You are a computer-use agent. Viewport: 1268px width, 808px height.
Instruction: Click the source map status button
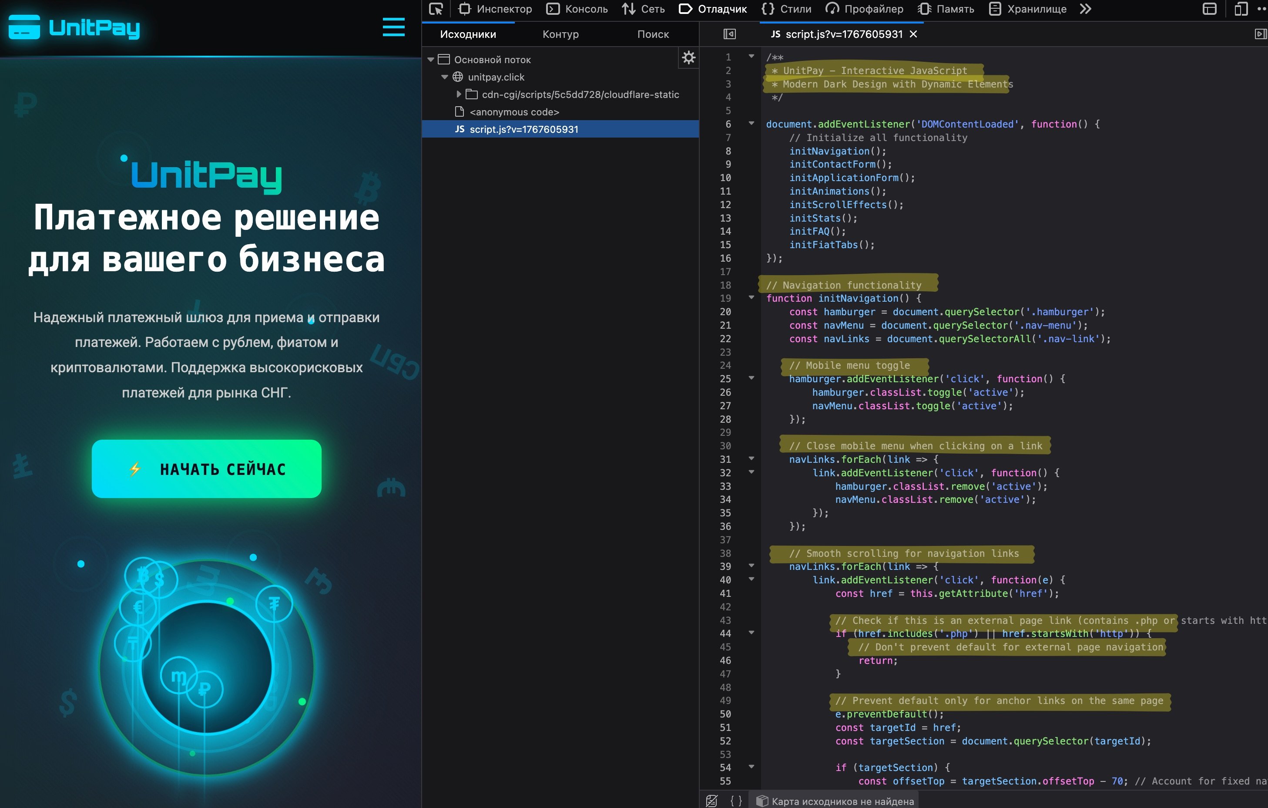(x=835, y=801)
